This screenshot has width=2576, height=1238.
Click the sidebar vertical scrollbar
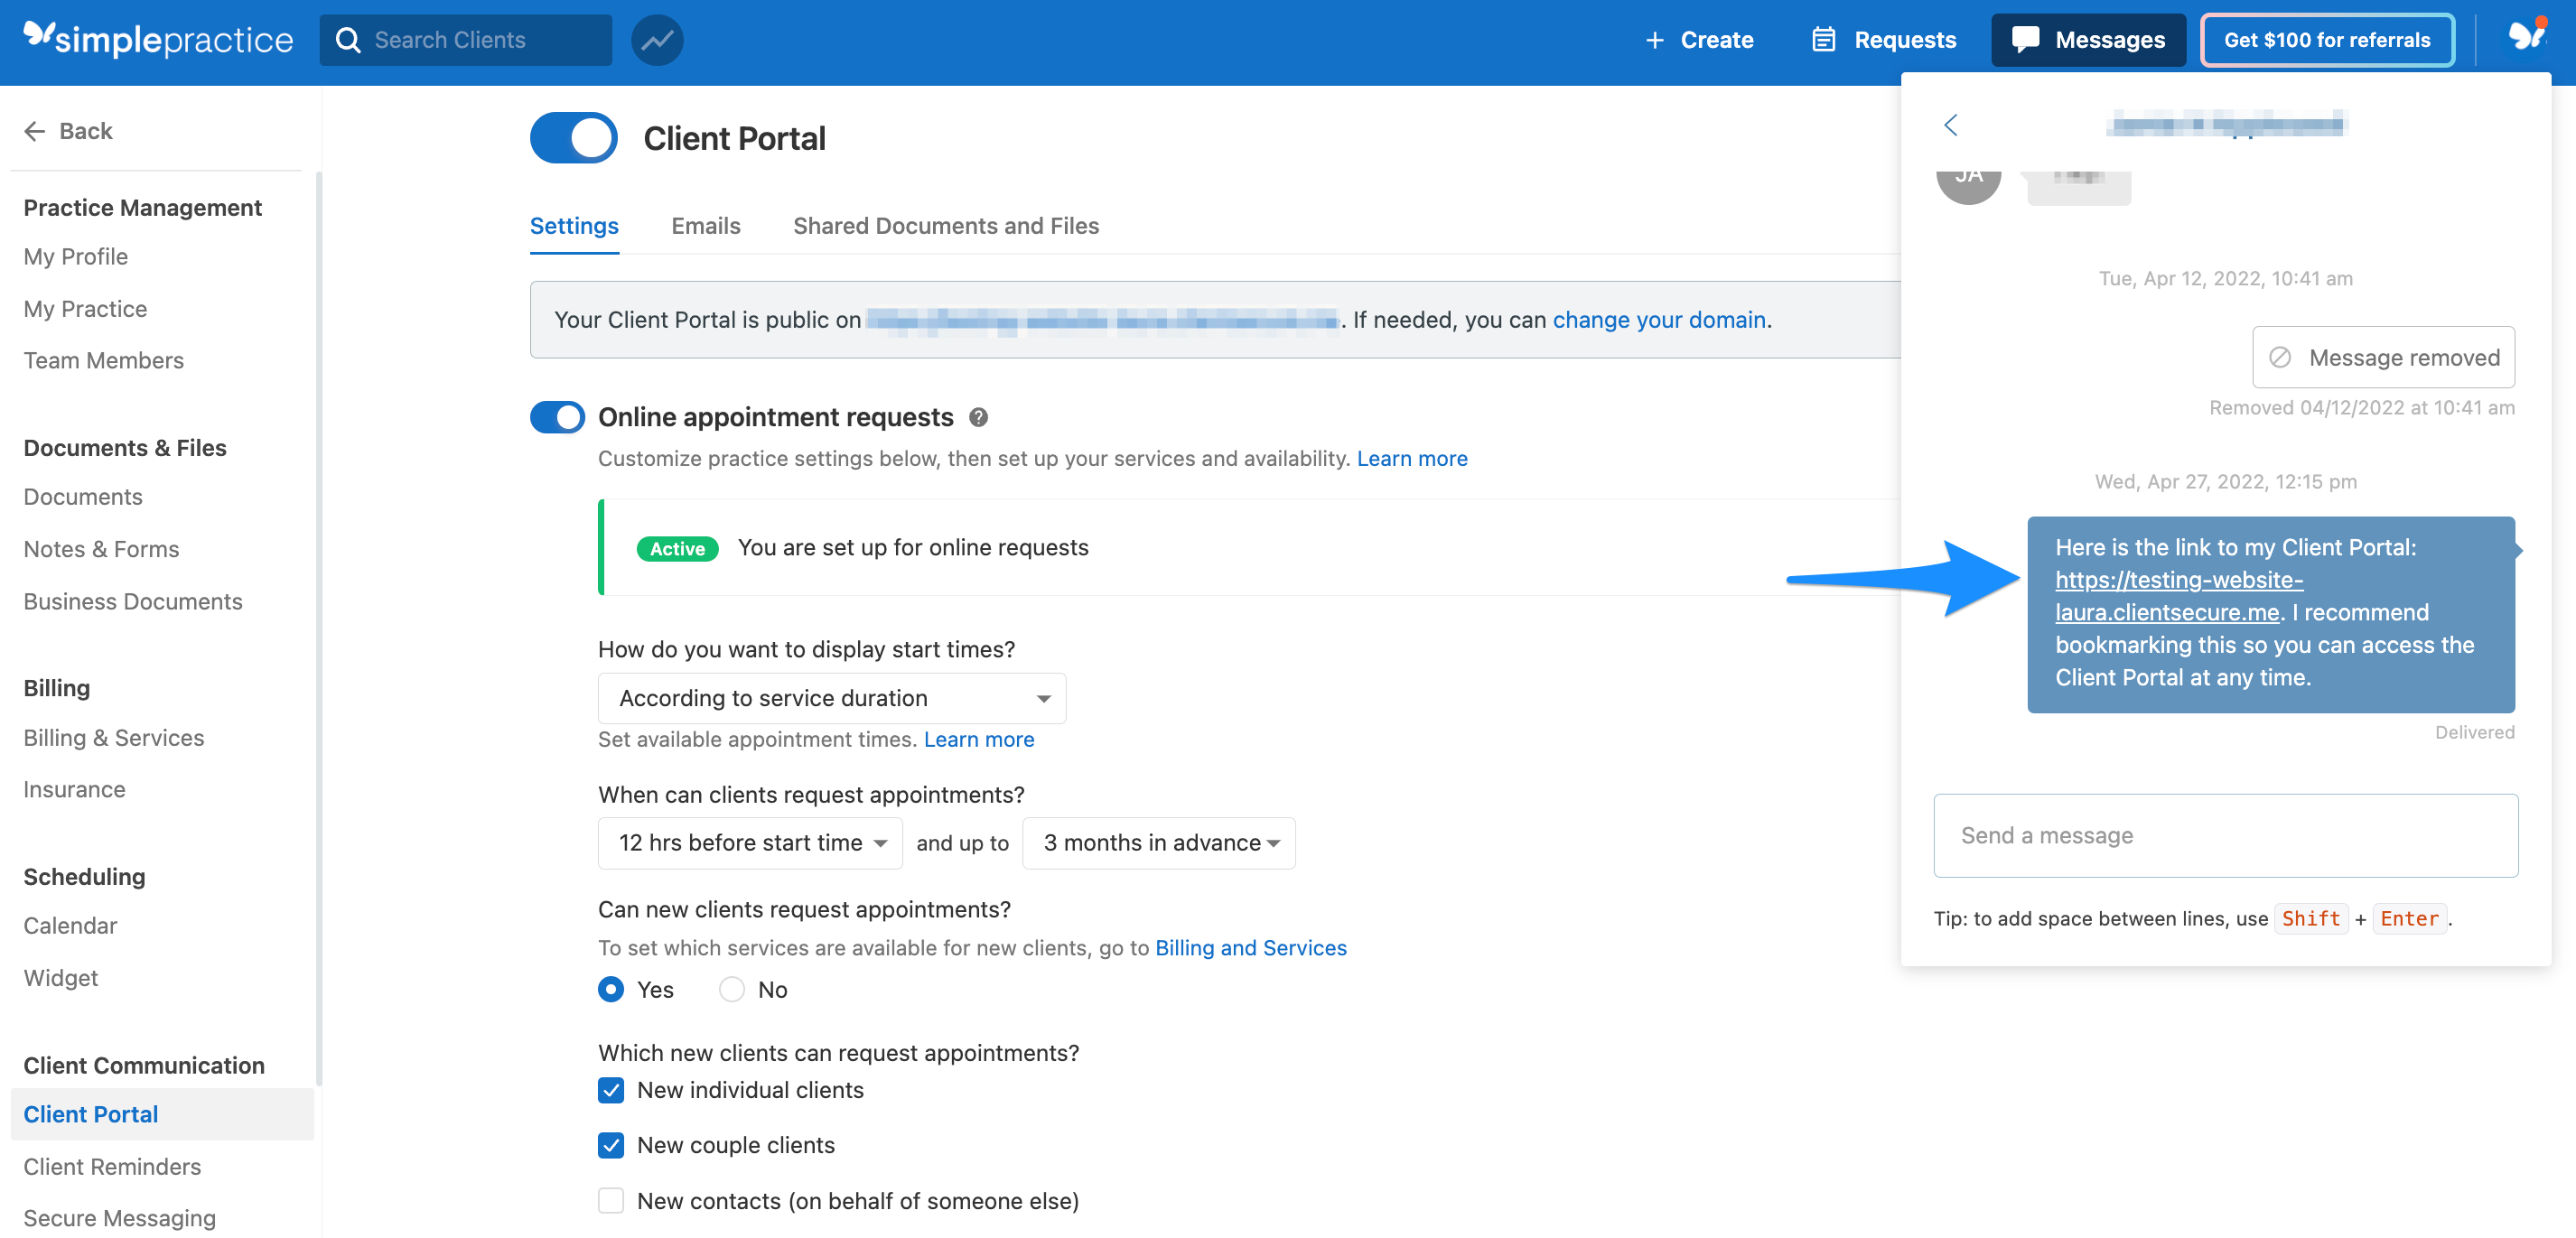319,630
